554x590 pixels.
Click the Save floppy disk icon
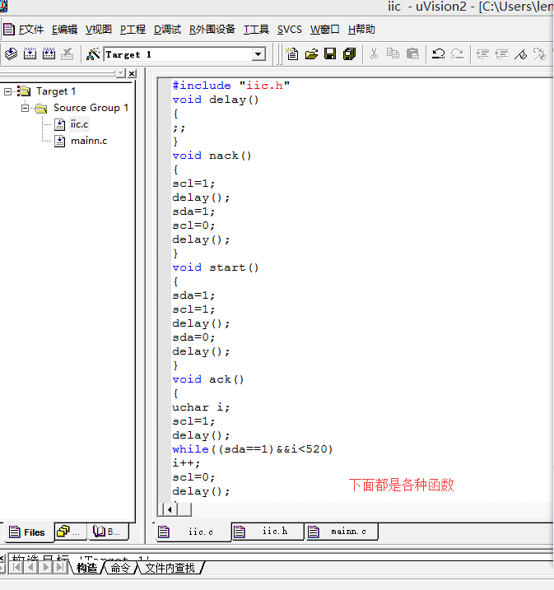tap(330, 53)
